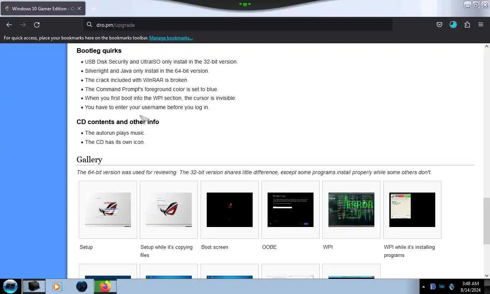Screen dimensions: 490x294
Task: Click the dro.pm/upgrade address bar
Action: [238, 25]
